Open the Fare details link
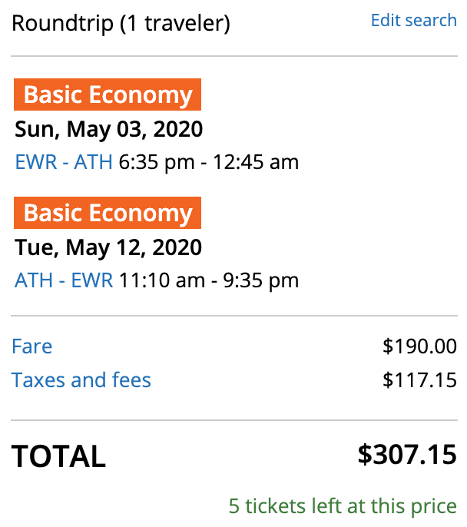467x527 pixels. point(32,346)
